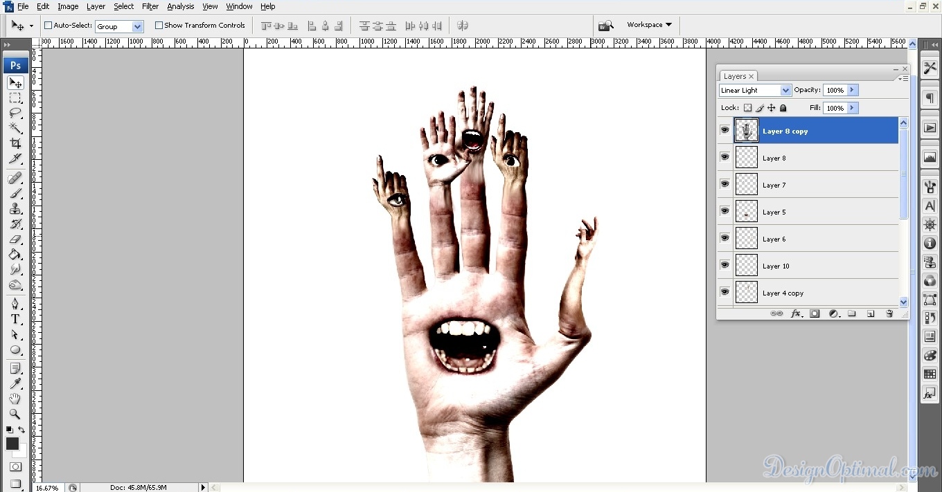Enable Show Transform Controls checkbox
This screenshot has width=942, height=492.
[x=159, y=26]
